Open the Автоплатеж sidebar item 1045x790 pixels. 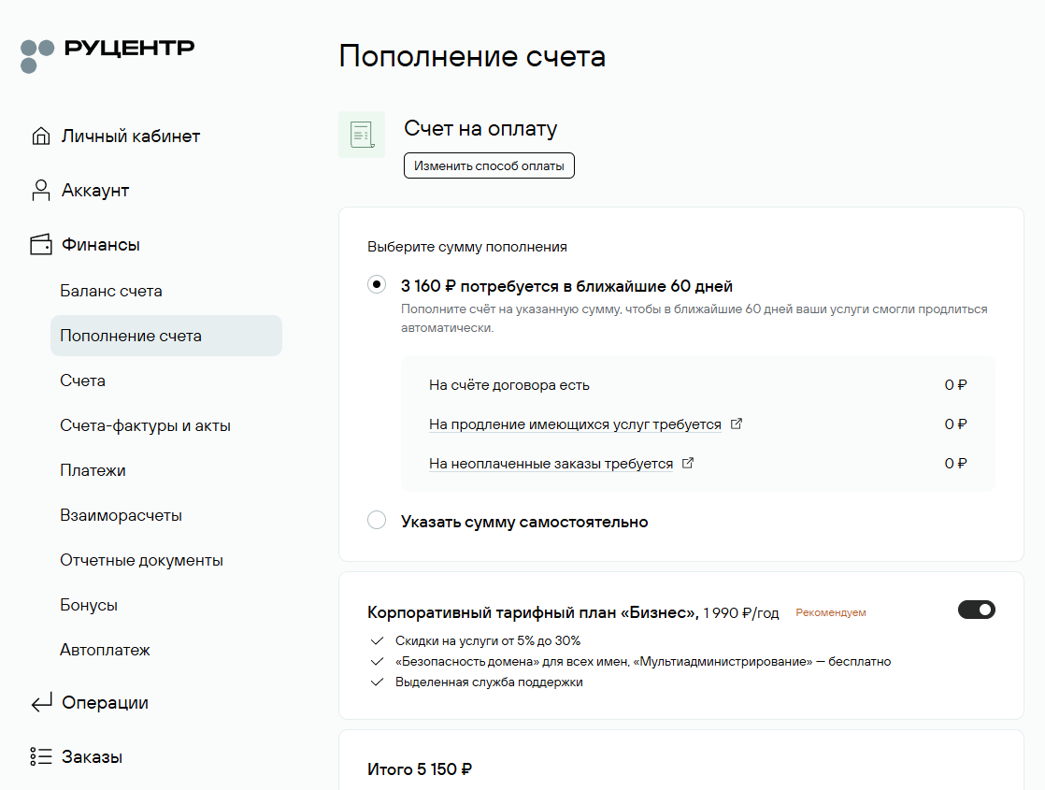pos(105,650)
